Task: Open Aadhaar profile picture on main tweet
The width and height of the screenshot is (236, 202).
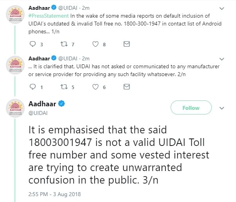Action: [16, 108]
